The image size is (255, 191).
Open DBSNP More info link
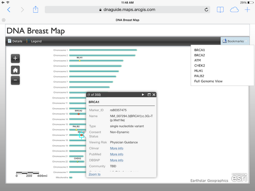pyautogui.click(x=116, y=160)
